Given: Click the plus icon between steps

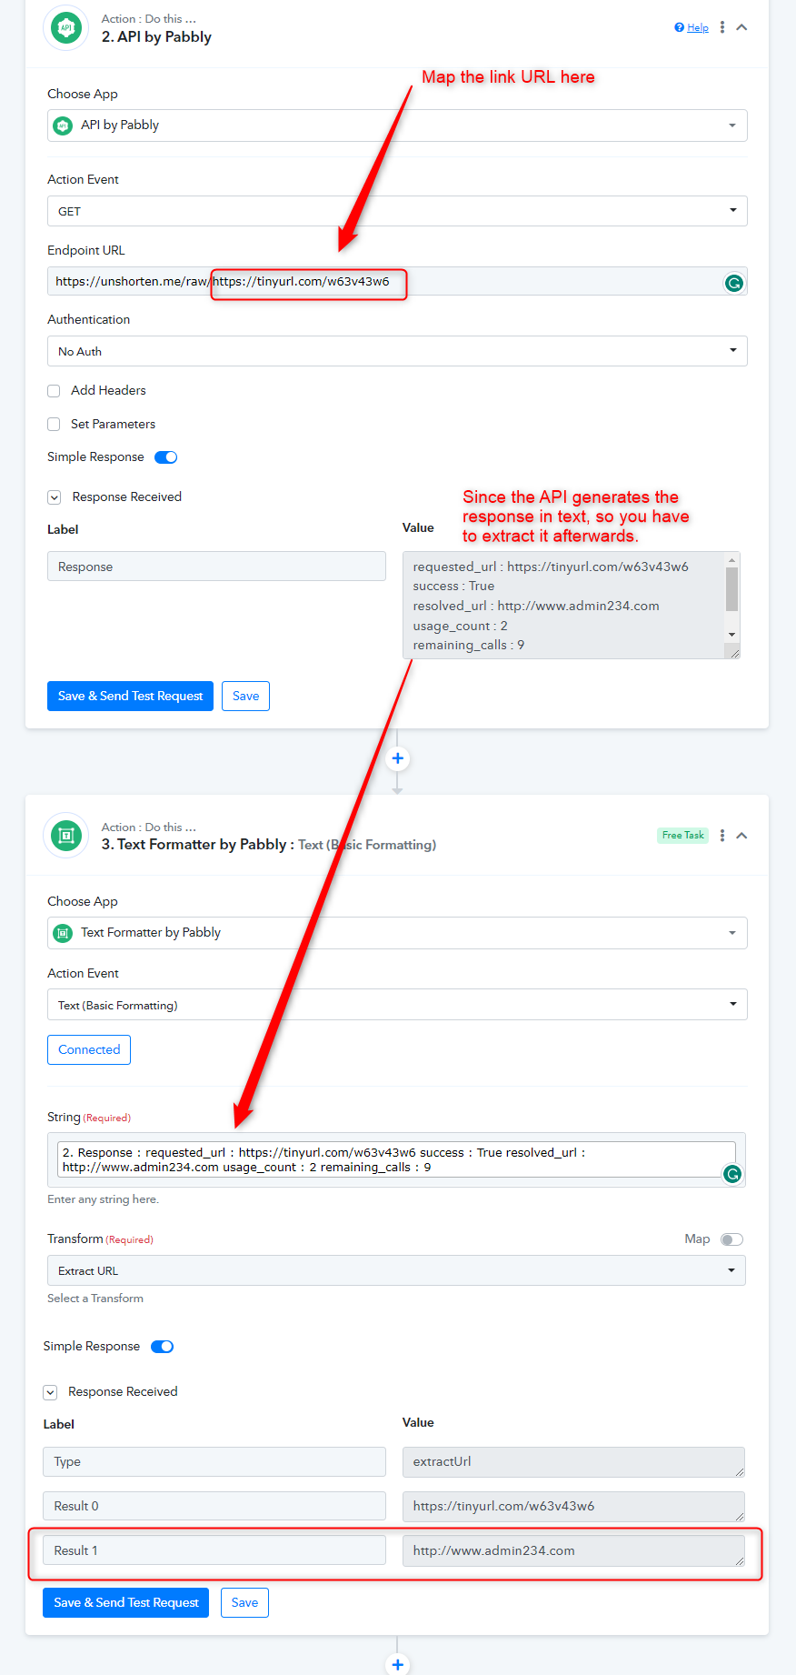Looking at the screenshot, I should coord(397,758).
